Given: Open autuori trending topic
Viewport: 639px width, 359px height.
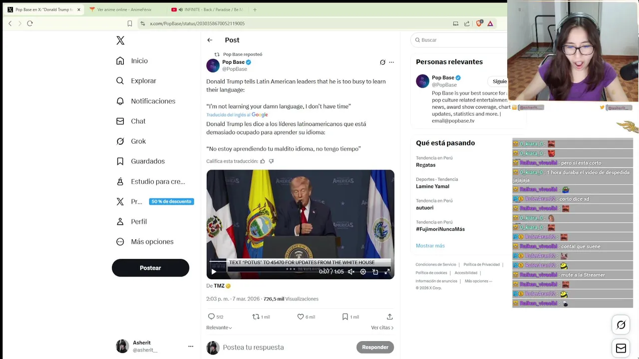Looking at the screenshot, I should coord(425,208).
